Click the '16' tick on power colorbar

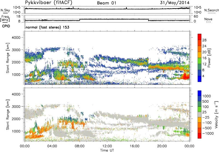coord(204,58)
